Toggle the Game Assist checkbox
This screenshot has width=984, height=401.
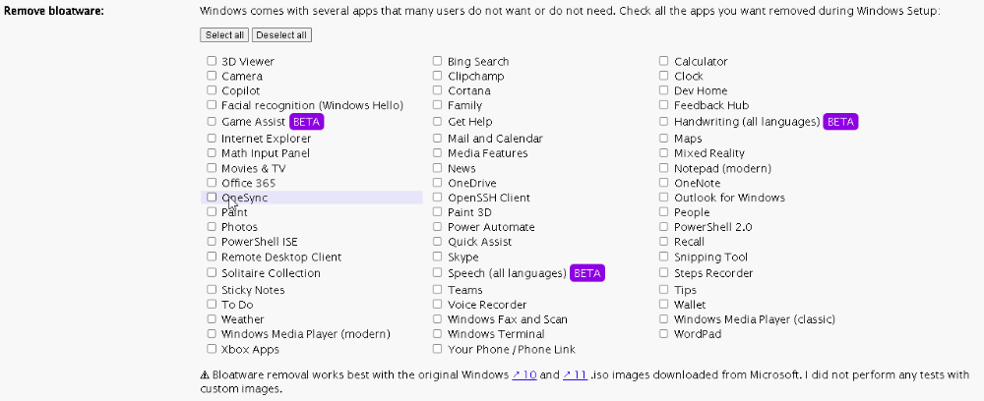coord(212,121)
